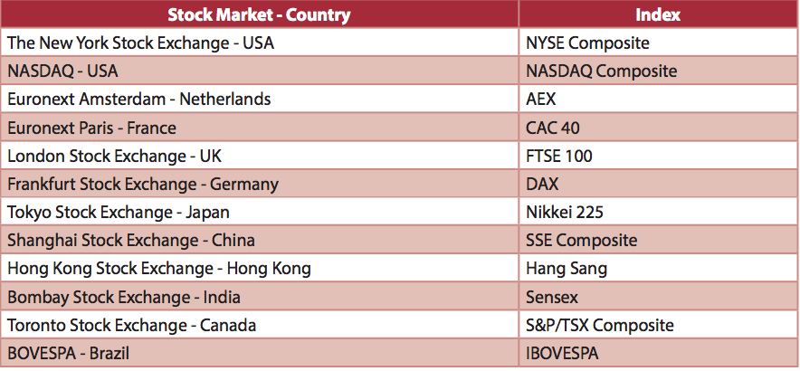Select 'The New York Stock Exchange - USA' cell
The image size is (800, 371).
pyautogui.click(x=140, y=43)
